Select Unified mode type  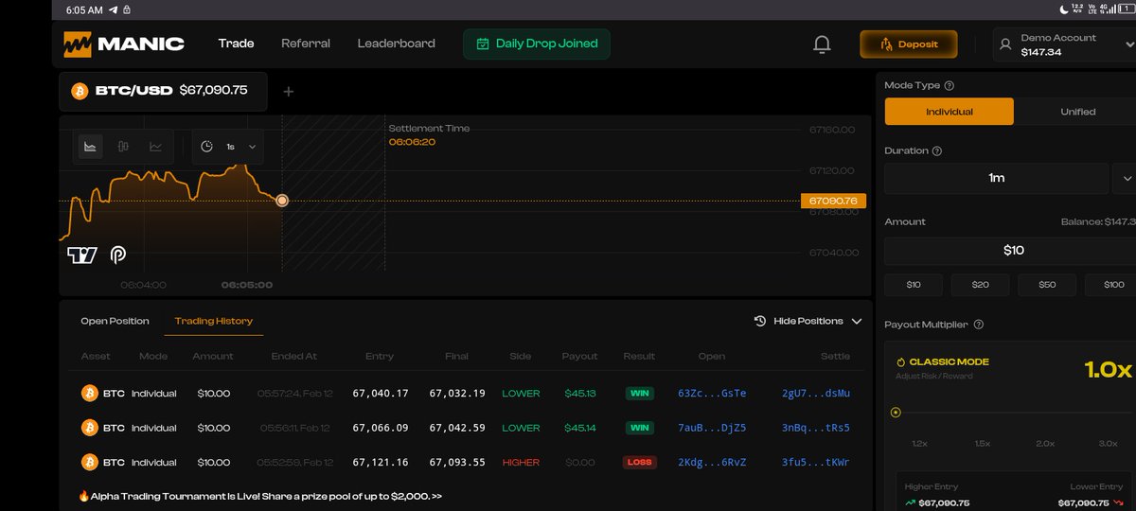click(1076, 112)
